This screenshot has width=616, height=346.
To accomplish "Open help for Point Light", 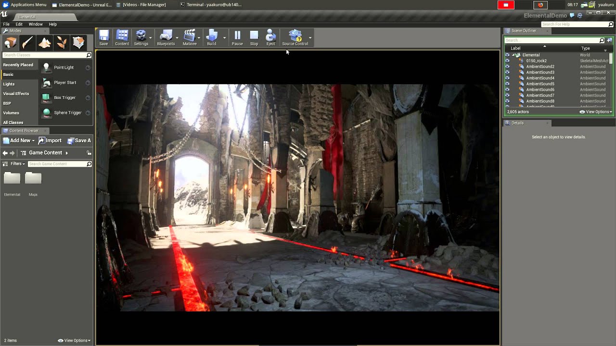I will (x=88, y=68).
